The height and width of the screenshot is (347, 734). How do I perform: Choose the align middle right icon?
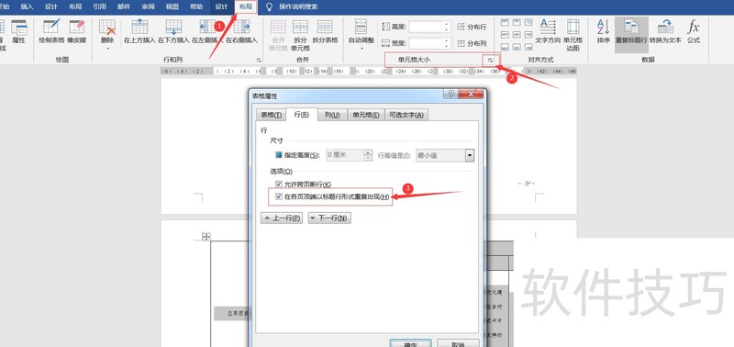(x=528, y=35)
